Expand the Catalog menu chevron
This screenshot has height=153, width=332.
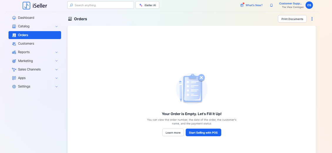coord(56,26)
